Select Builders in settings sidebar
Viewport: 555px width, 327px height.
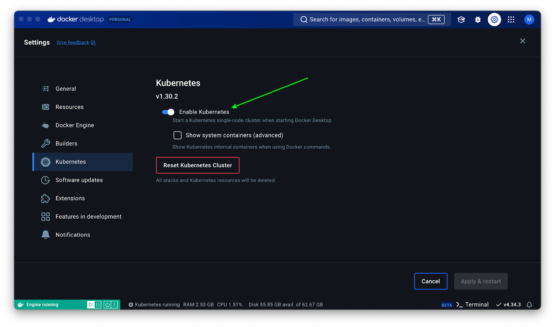(83, 143)
